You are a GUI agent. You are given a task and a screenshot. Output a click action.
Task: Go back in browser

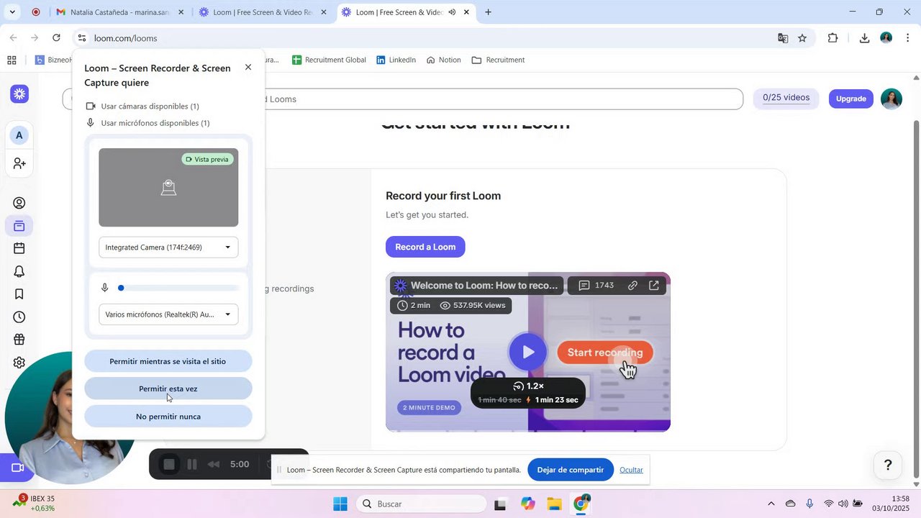[13, 38]
